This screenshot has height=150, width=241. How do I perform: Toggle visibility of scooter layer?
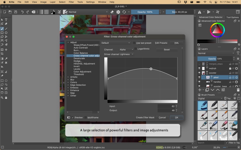coord(199,73)
